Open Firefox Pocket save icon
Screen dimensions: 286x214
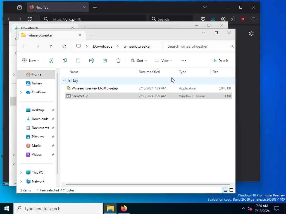203,19
